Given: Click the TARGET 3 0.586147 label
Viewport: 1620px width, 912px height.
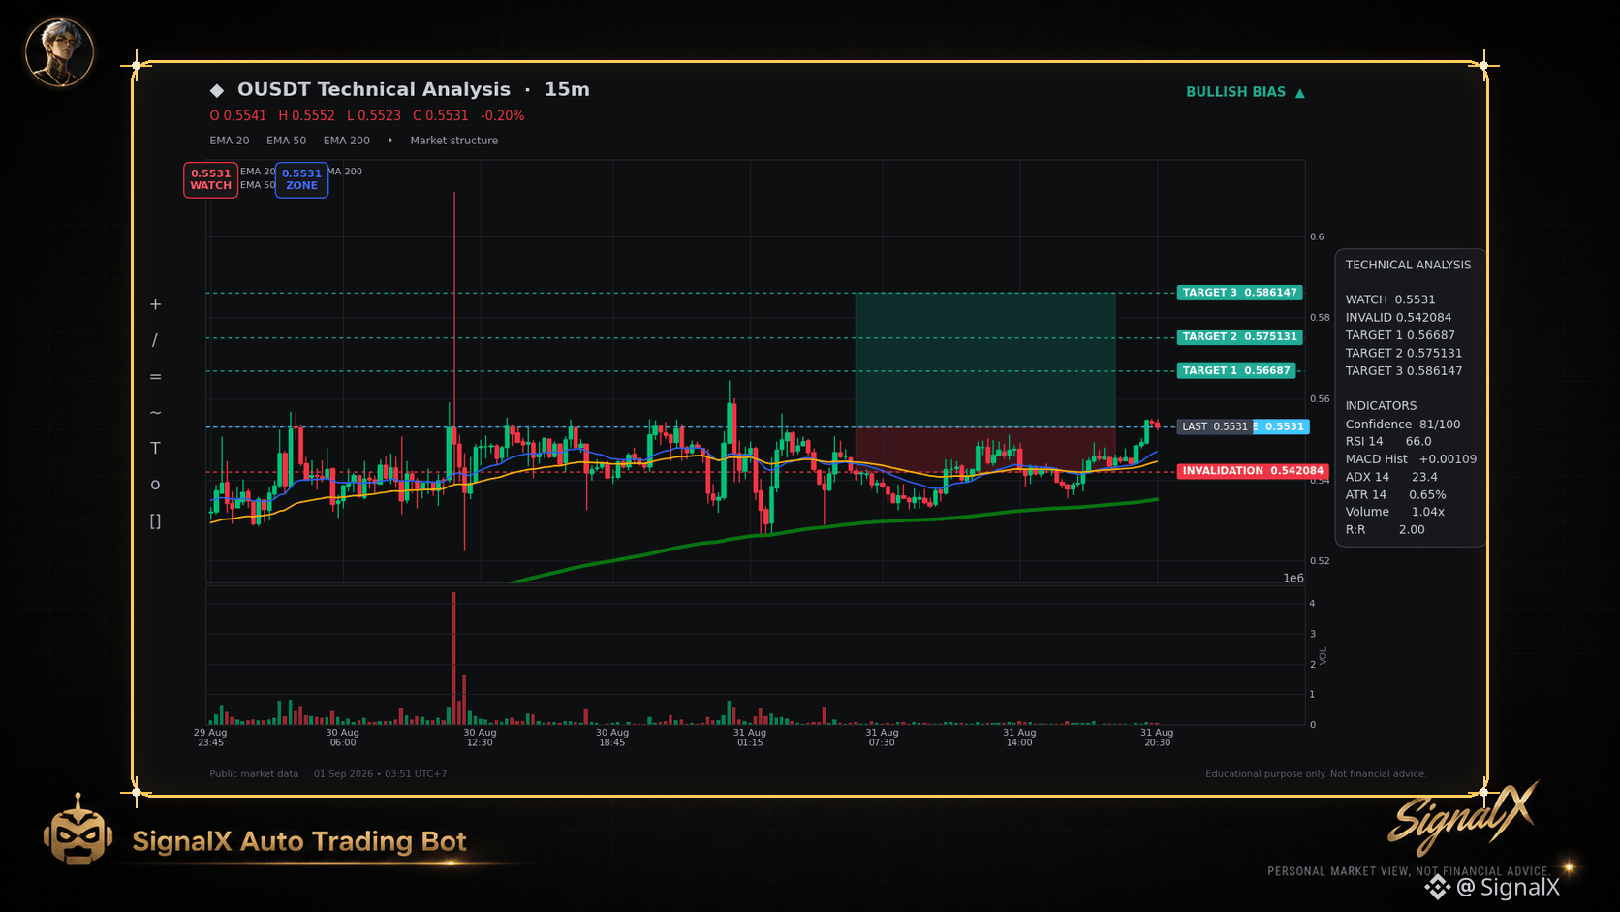Looking at the screenshot, I should 1239,293.
